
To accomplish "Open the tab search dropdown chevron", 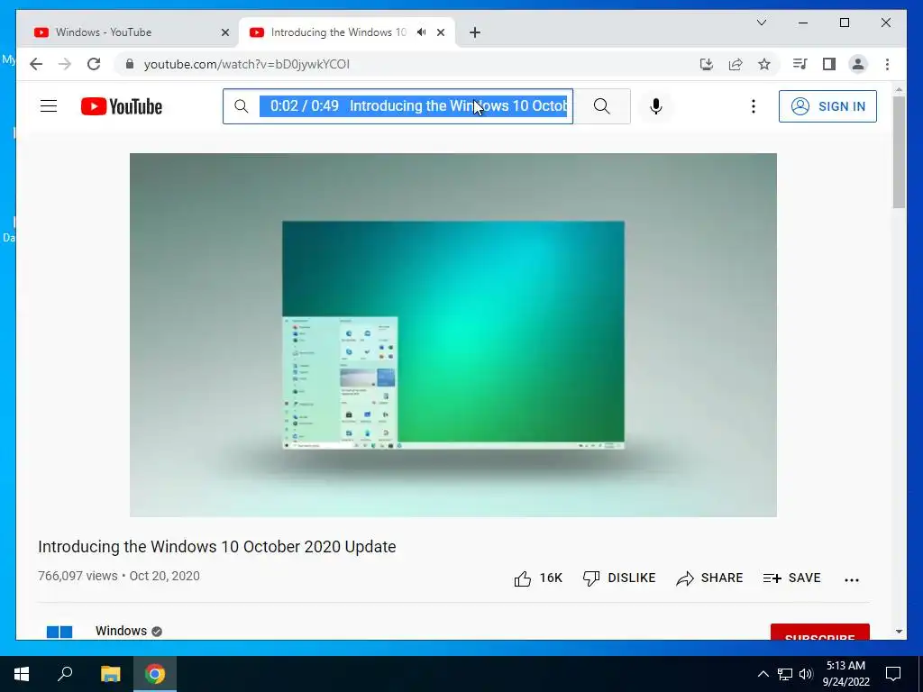I will point(761,23).
